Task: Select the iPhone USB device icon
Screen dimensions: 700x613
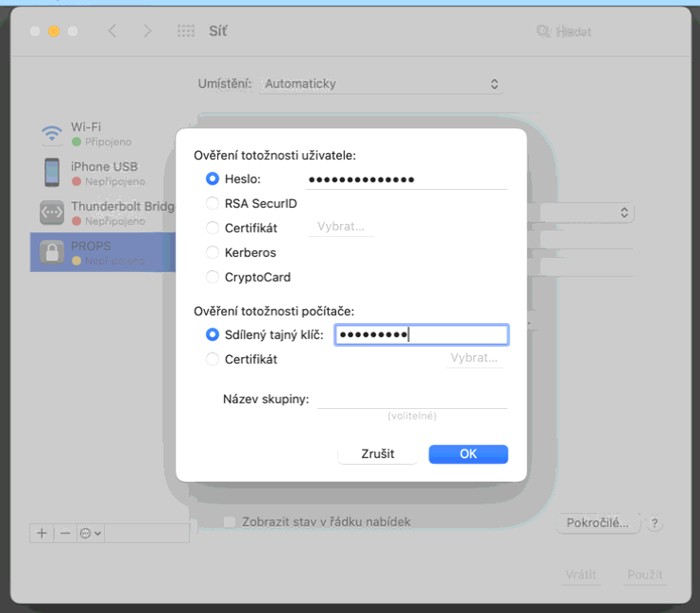Action: click(51, 173)
